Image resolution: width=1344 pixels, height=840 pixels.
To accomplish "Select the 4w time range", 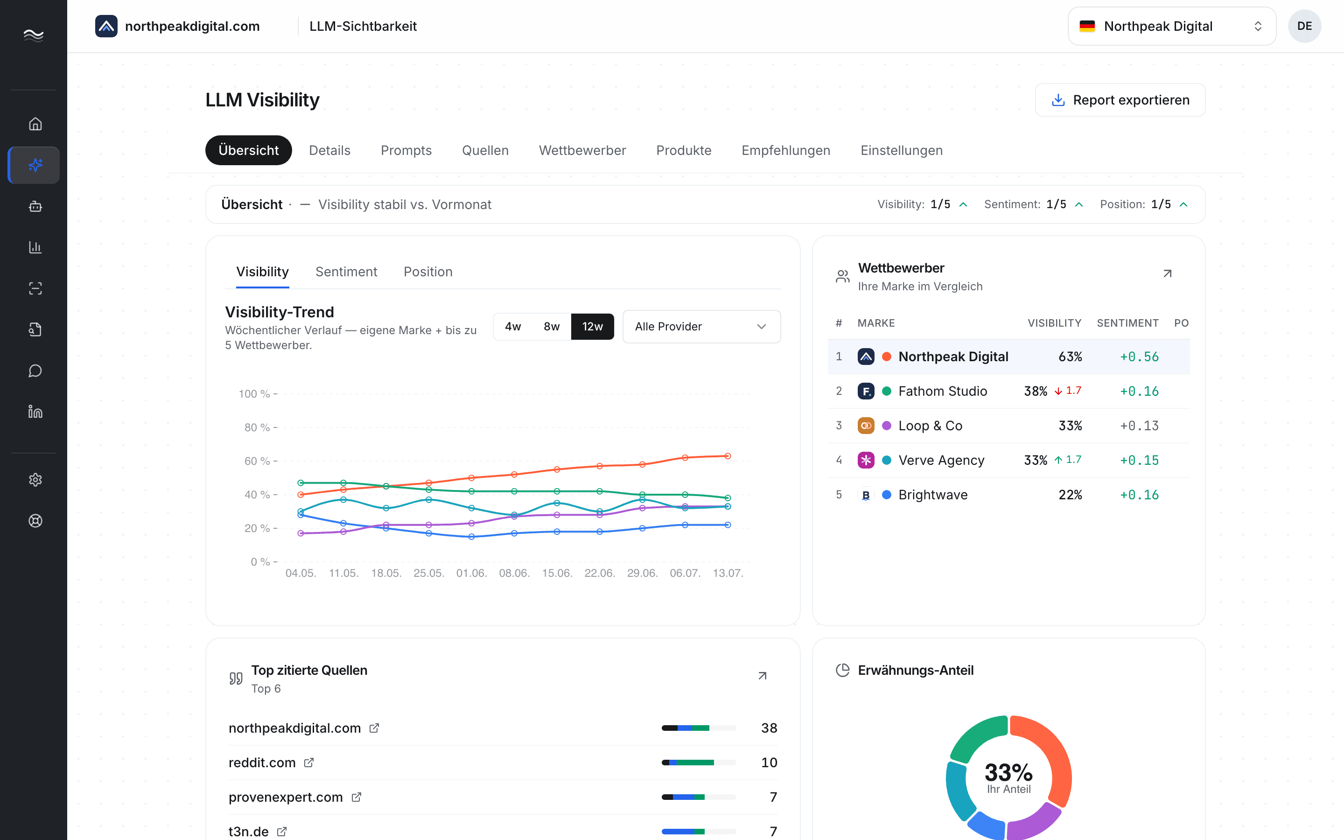I will pyautogui.click(x=512, y=326).
